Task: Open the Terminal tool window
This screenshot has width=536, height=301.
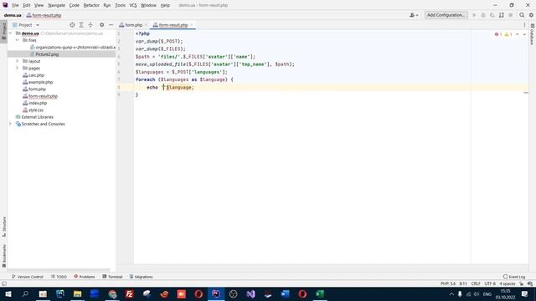Action: (112, 277)
